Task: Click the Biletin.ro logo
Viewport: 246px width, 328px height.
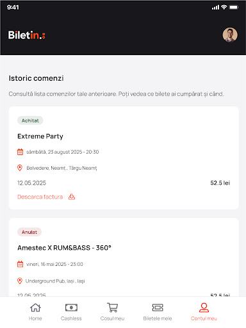Action: pyautogui.click(x=27, y=35)
